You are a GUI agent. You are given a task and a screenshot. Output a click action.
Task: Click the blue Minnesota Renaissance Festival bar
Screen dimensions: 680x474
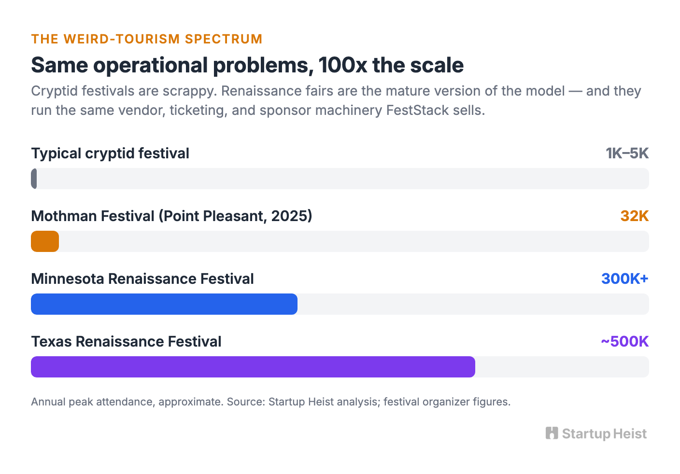click(164, 304)
